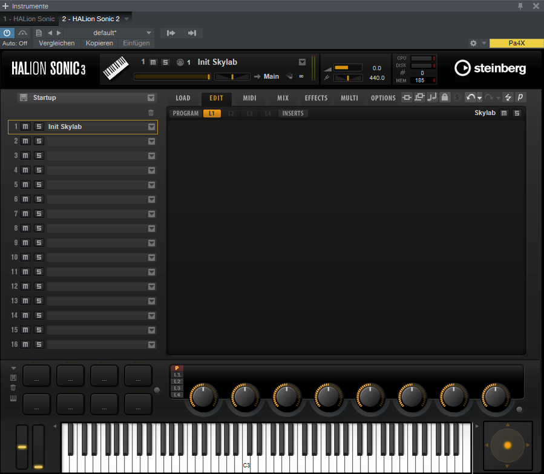The width and height of the screenshot is (544, 474).
Task: Click the undo arrow icon
Action: point(470,97)
